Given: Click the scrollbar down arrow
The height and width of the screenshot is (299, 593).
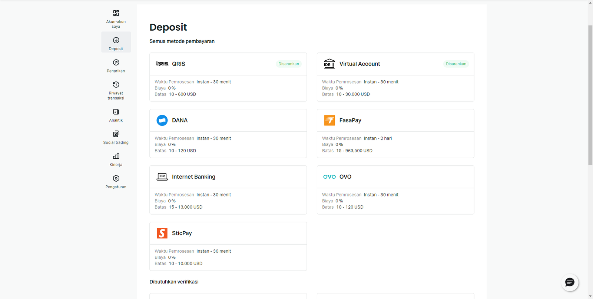Looking at the screenshot, I should [590, 296].
